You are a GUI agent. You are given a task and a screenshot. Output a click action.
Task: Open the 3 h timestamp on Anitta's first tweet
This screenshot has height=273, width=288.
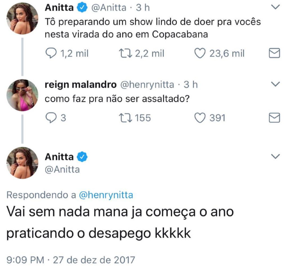[x=143, y=8]
